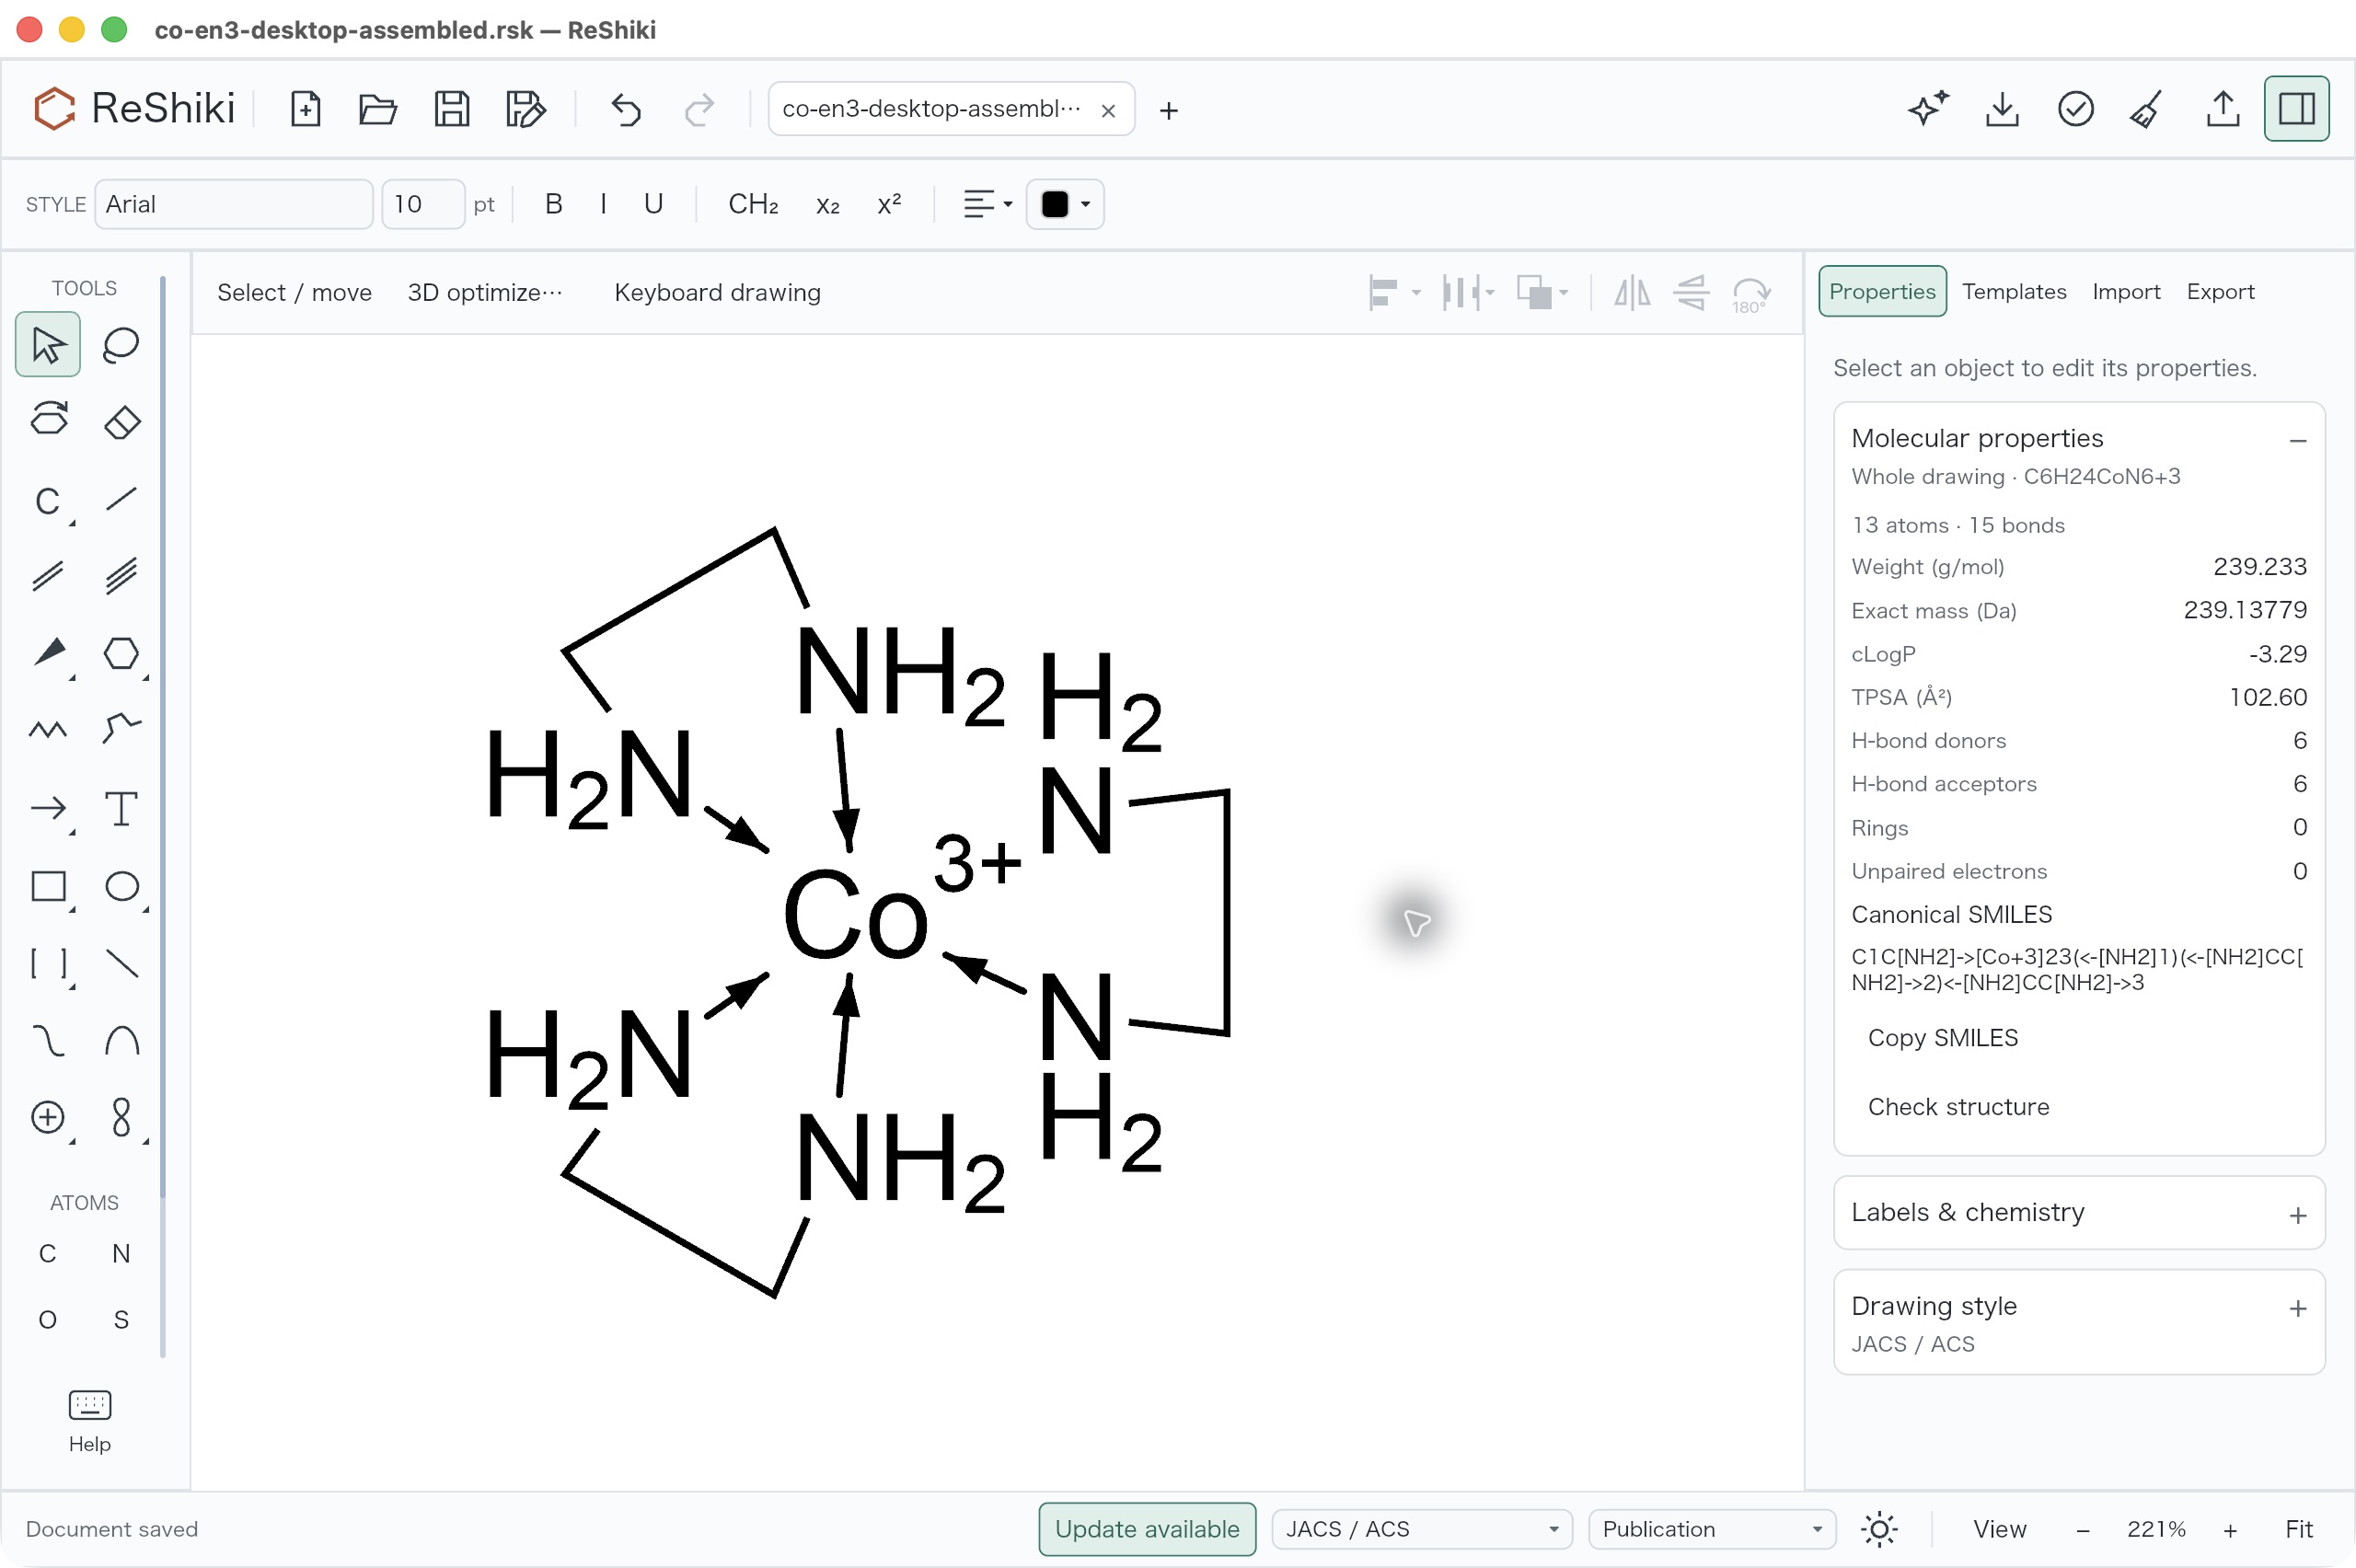Screen dimensions: 2356x1568
Task: Select the hexagon ring tool
Action: pyautogui.click(x=121, y=653)
